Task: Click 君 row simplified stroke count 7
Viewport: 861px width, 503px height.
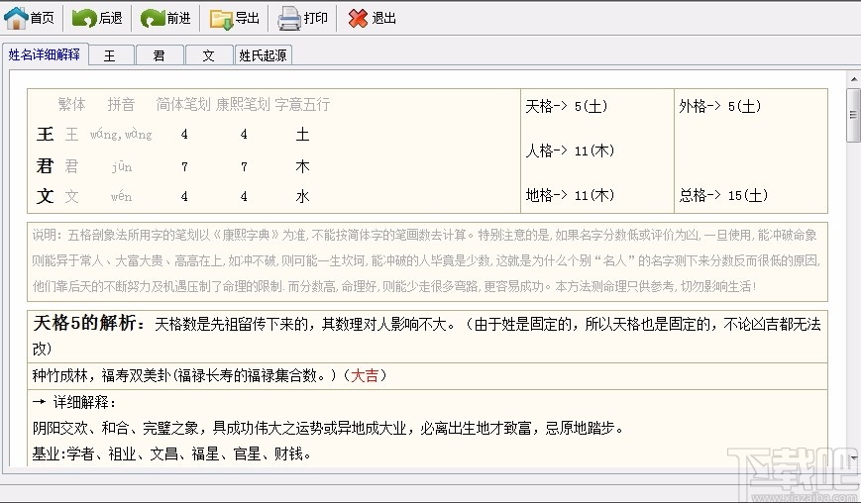Action: [184, 166]
